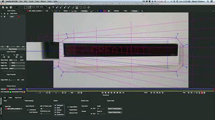
Task: Play the clip backward
Action: tap(105, 93)
